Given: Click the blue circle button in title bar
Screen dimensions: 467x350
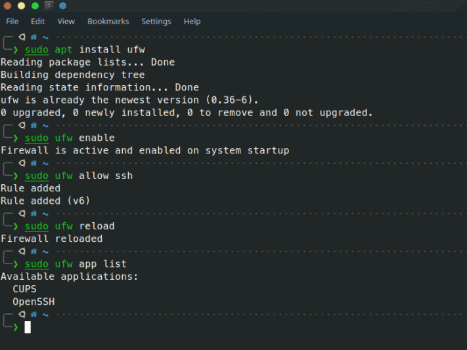Looking at the screenshot, I should point(63,6).
